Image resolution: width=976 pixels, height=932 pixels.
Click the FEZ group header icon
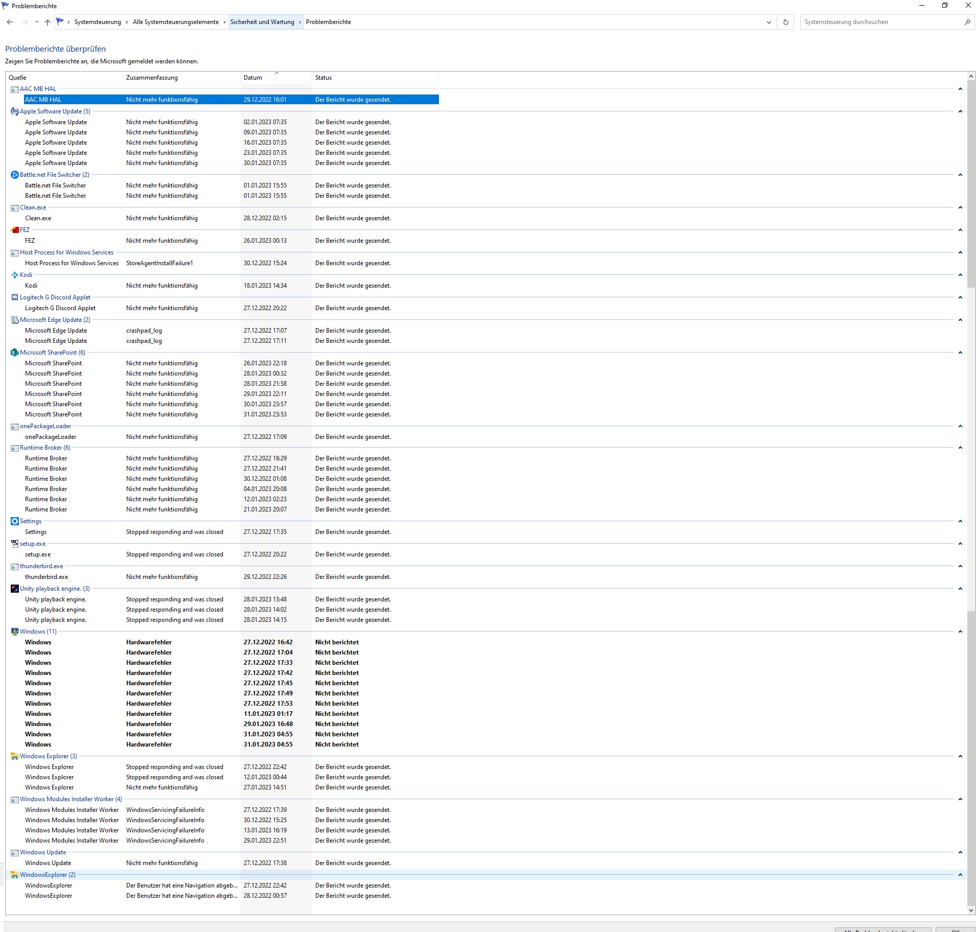click(15, 230)
